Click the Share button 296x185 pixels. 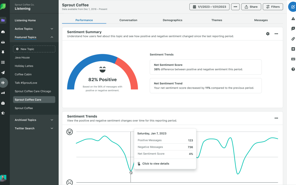(251, 7)
